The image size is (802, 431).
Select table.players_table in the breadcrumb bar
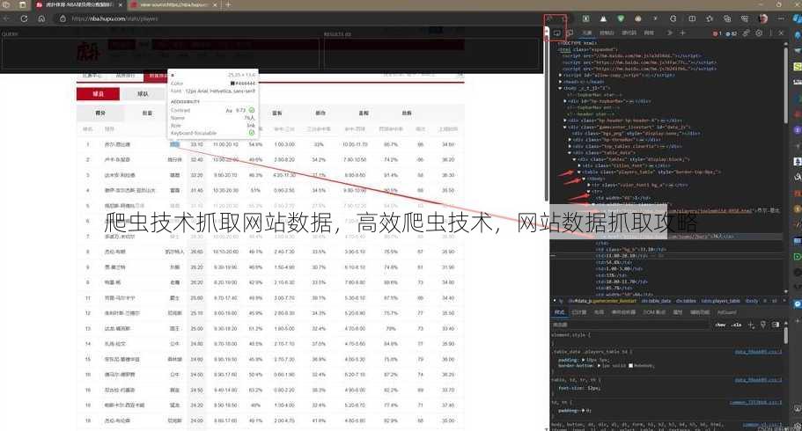(720, 301)
